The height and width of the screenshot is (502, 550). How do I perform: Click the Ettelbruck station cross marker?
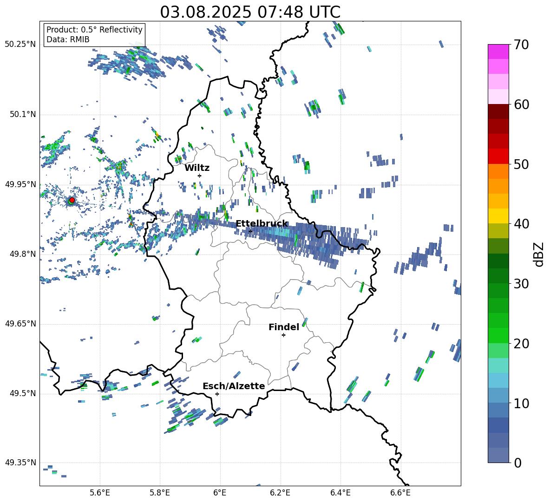pyautogui.click(x=250, y=231)
